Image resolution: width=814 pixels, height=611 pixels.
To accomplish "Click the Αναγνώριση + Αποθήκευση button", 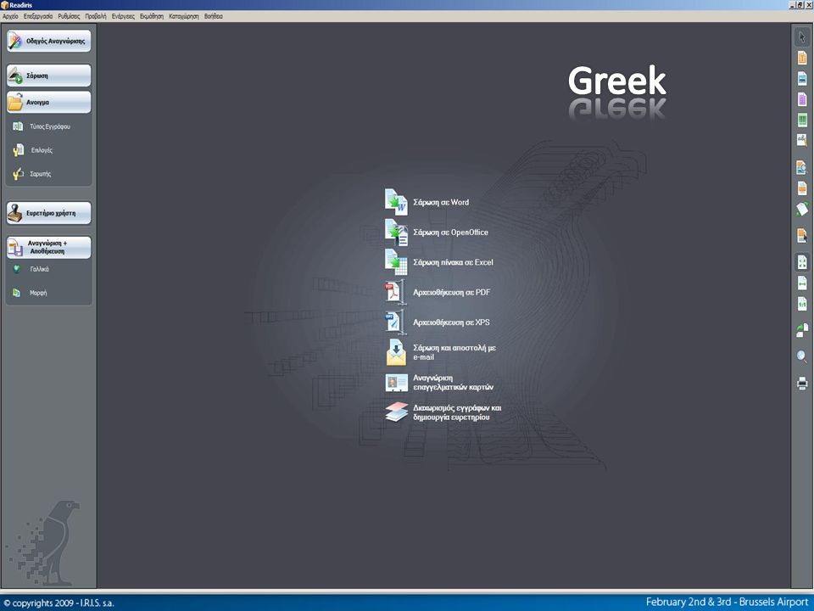I will [49, 247].
